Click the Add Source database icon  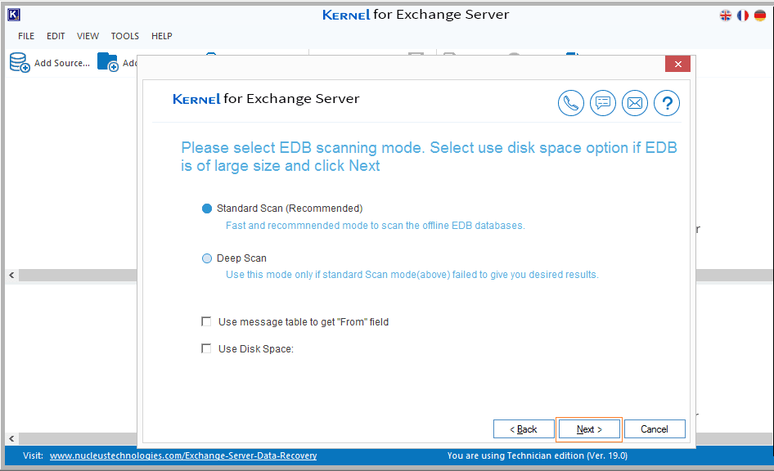20,63
